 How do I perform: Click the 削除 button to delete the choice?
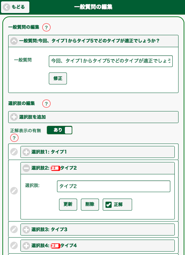[x=90, y=205]
